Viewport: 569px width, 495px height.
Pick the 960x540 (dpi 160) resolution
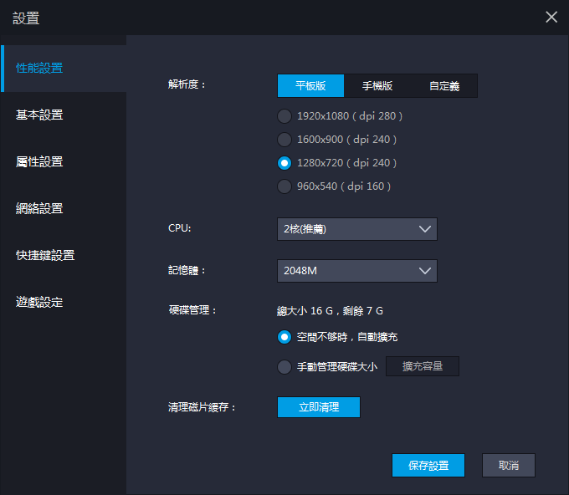(284, 186)
